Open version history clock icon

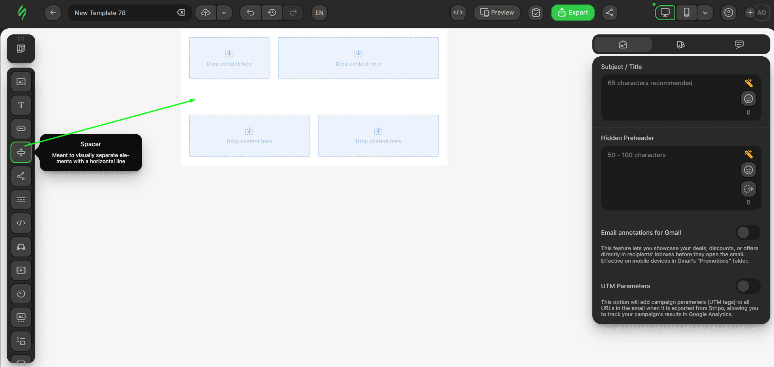(x=272, y=13)
